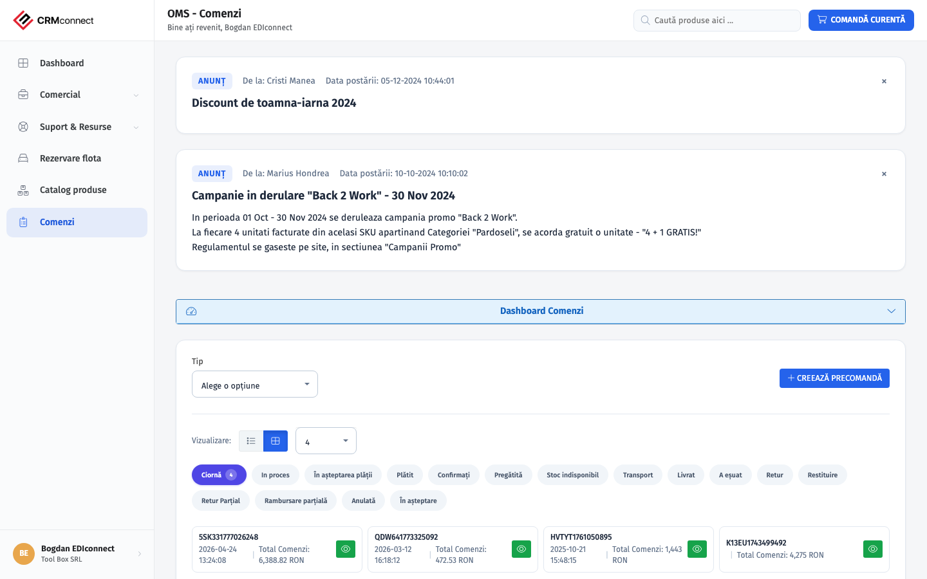Click the Comercial briefcase icon

tap(23, 95)
